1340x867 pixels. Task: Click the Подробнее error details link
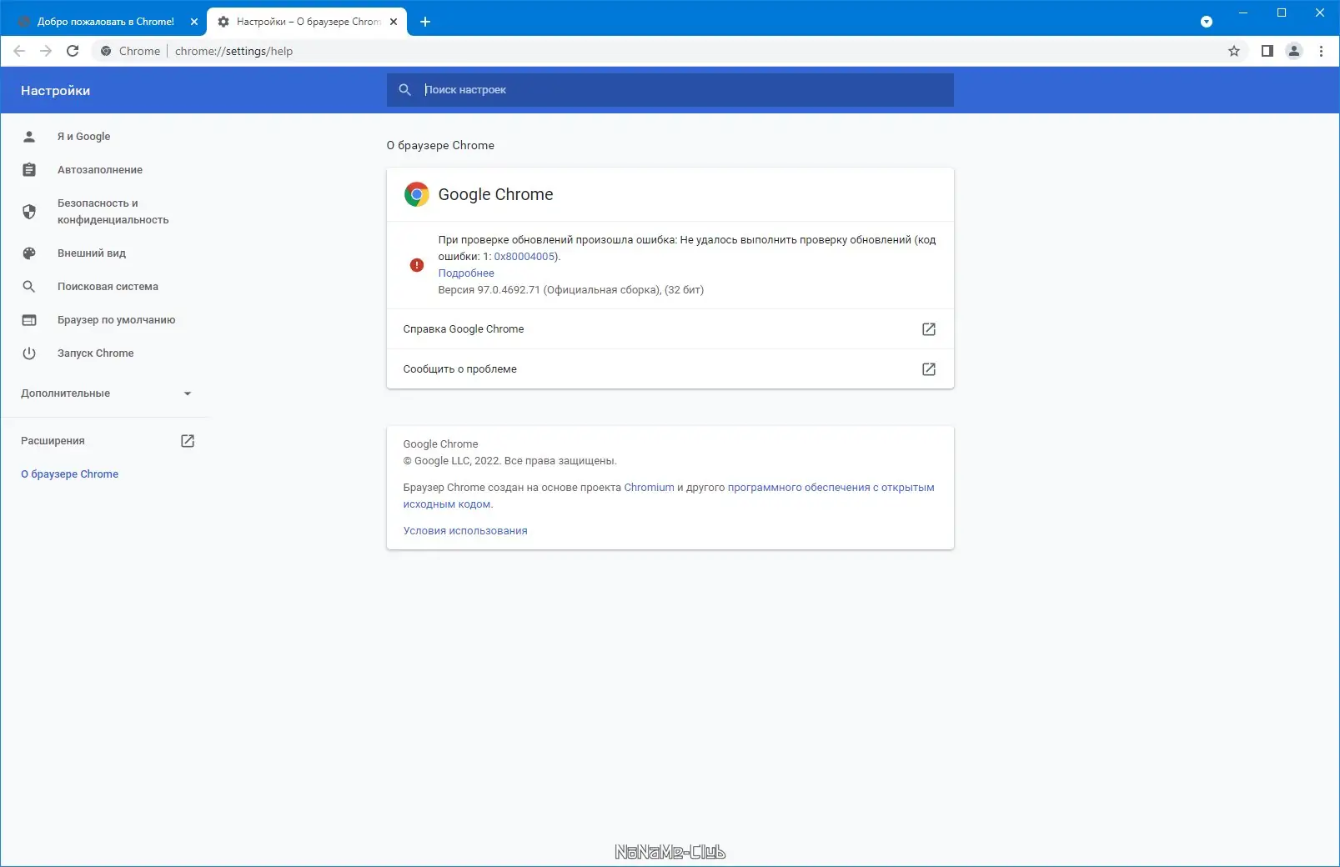point(465,273)
